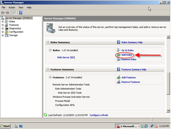Screen dimensions: 171x129
Task: Click the Features Summary Help question icon
Action: click(x=119, y=69)
